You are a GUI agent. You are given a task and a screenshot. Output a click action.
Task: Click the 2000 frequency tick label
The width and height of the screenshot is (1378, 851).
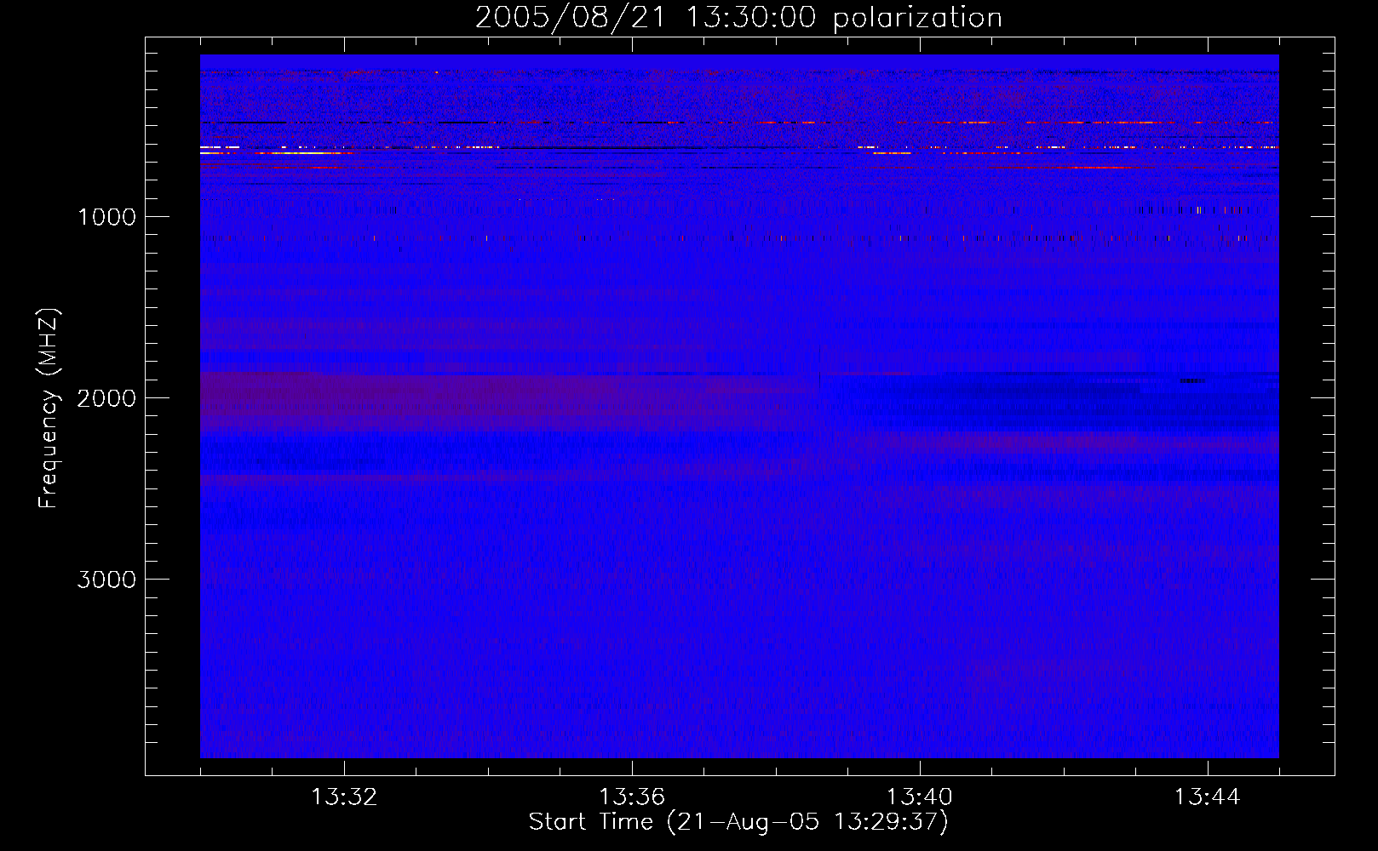106,398
